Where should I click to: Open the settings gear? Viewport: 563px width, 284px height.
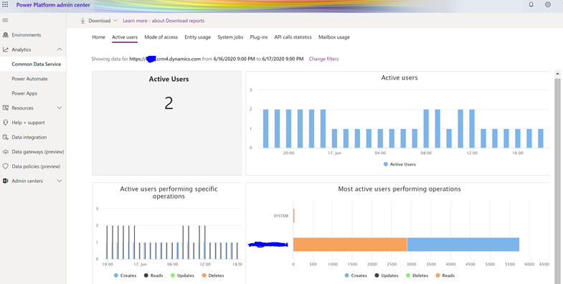(x=547, y=5)
